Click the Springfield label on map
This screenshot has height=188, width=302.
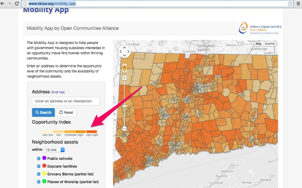click(206, 46)
